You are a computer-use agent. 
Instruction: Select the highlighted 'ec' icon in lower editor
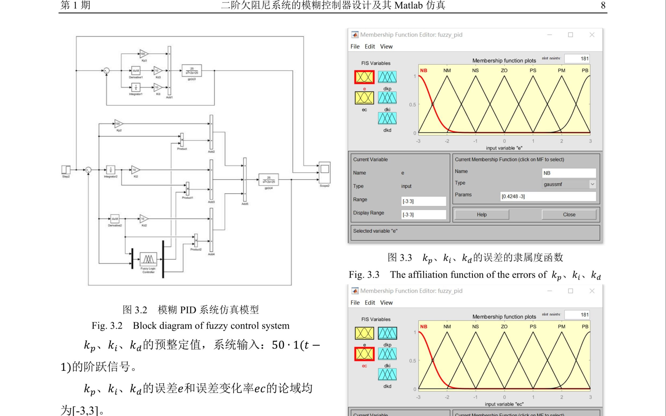pyautogui.click(x=364, y=354)
